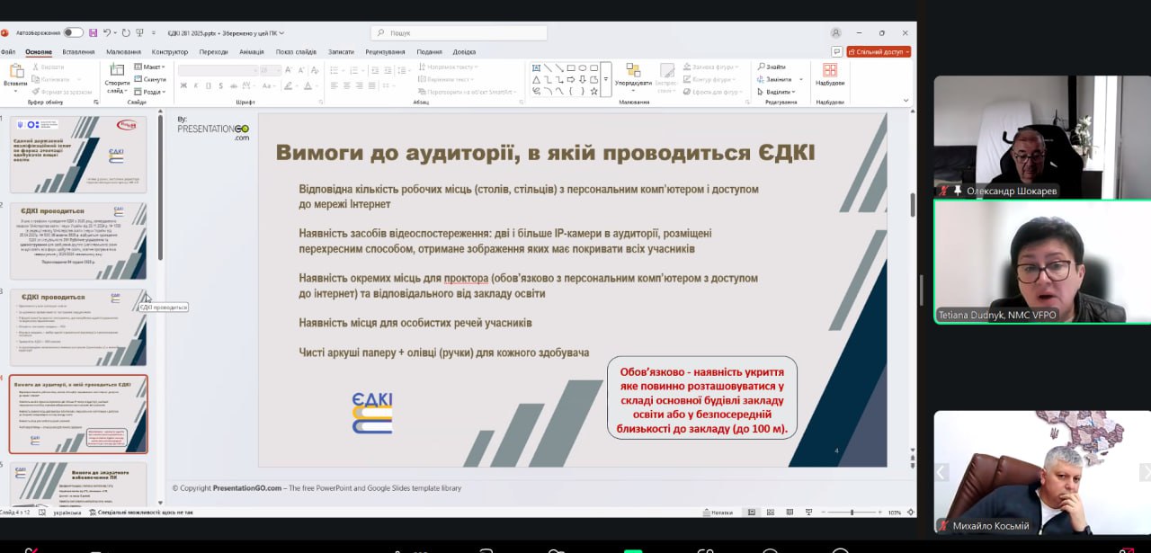The height and width of the screenshot is (553, 1151).
Task: Open the Вставлення ribbon tab
Action: [78, 52]
